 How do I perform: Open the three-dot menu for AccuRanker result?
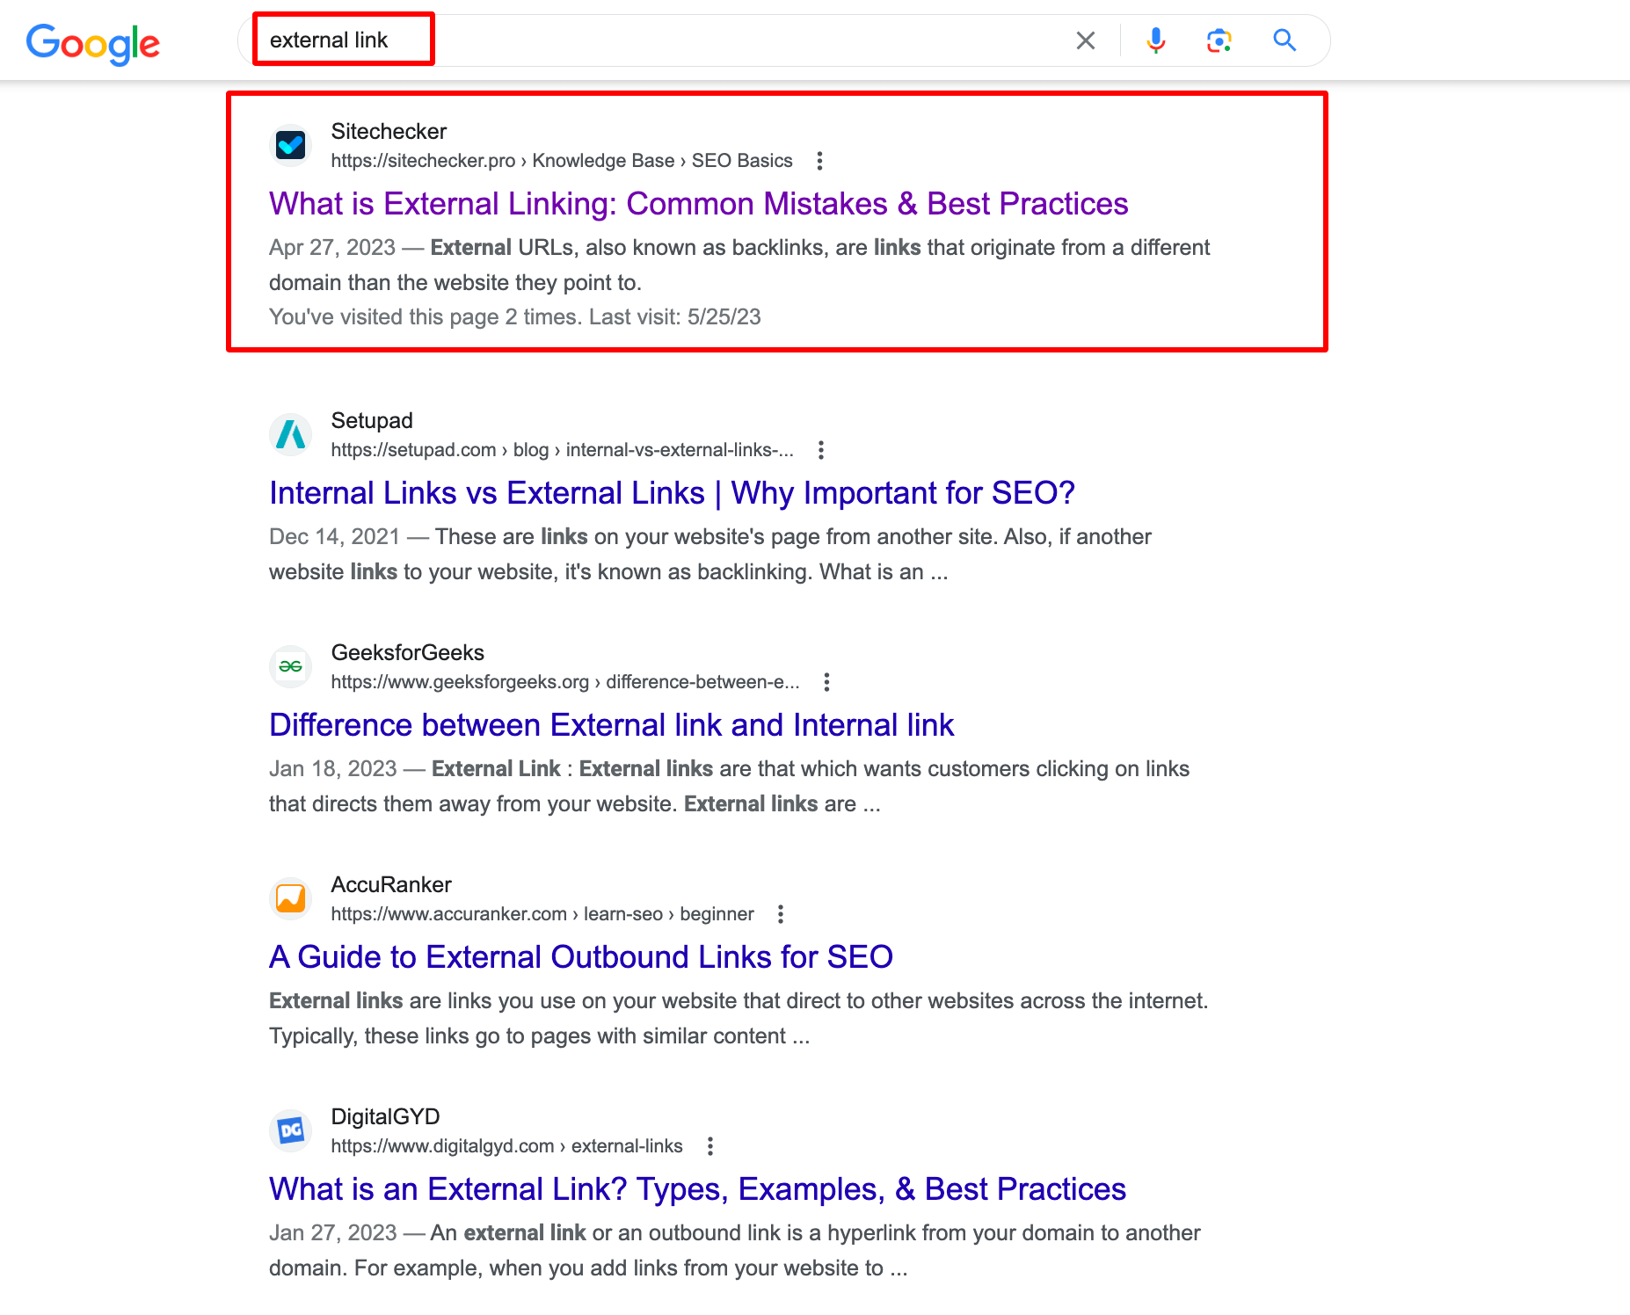tap(781, 914)
